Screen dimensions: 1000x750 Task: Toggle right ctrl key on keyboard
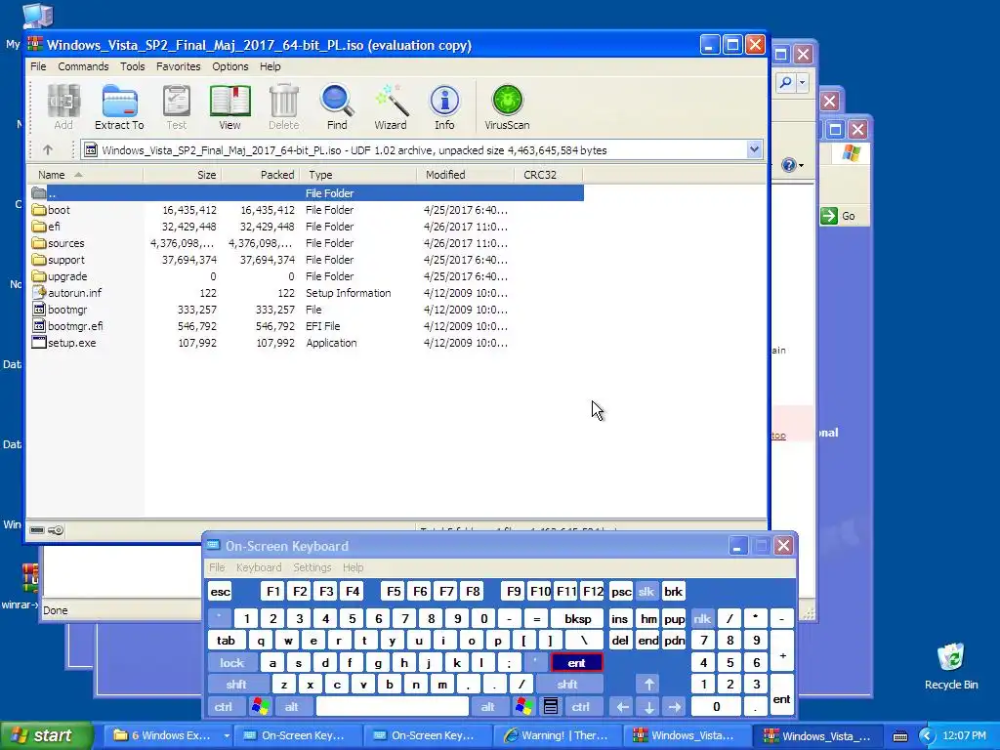[x=581, y=707]
